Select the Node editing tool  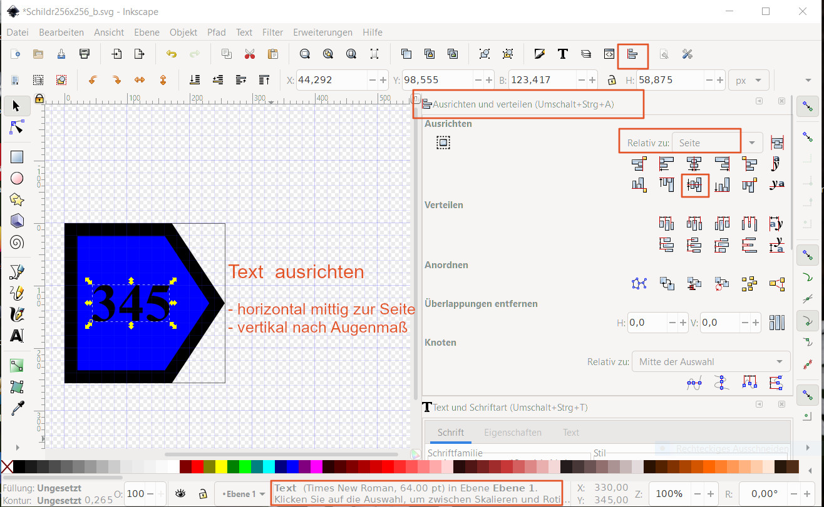17,128
